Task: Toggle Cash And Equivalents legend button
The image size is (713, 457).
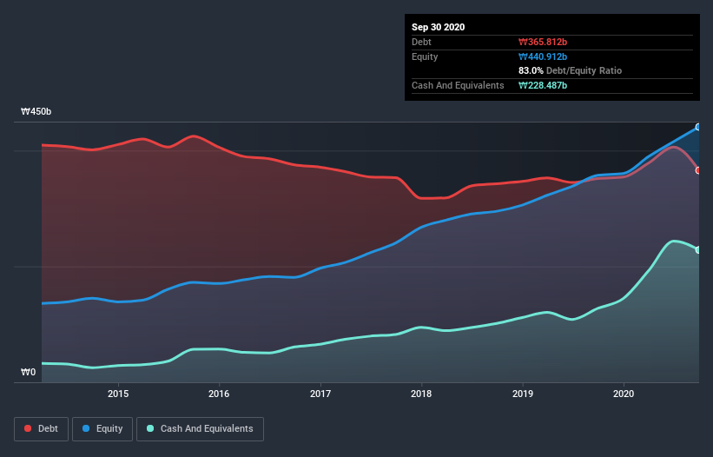Action: [200, 429]
